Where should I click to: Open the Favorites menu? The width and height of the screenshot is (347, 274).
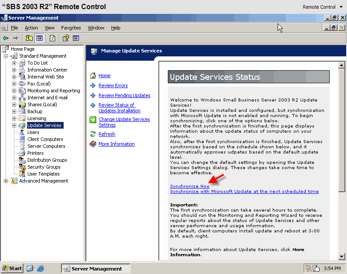[x=71, y=28]
